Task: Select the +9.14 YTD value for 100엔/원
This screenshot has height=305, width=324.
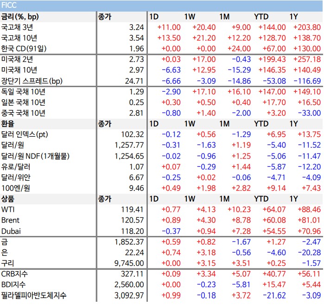Action: pyautogui.click(x=276, y=188)
